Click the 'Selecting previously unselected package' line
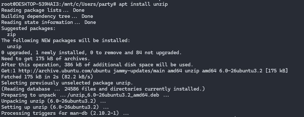This screenshot has height=117, width=304. tap(67, 83)
